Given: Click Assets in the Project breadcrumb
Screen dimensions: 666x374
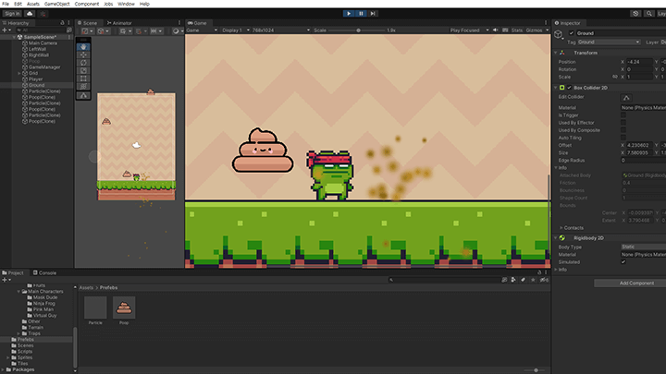Looking at the screenshot, I should (86, 287).
